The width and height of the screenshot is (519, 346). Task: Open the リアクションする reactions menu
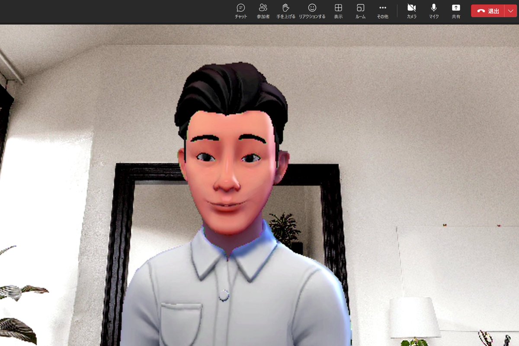point(312,11)
